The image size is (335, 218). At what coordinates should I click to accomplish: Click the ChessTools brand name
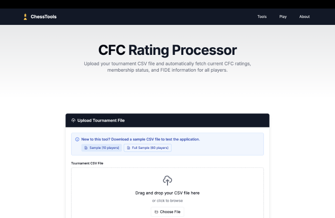coord(44,17)
